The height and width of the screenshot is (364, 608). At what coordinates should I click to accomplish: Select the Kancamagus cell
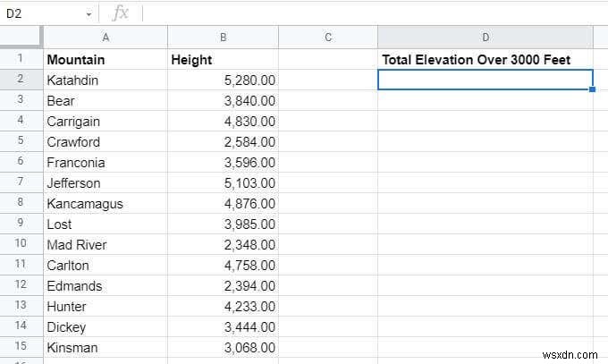pos(106,204)
